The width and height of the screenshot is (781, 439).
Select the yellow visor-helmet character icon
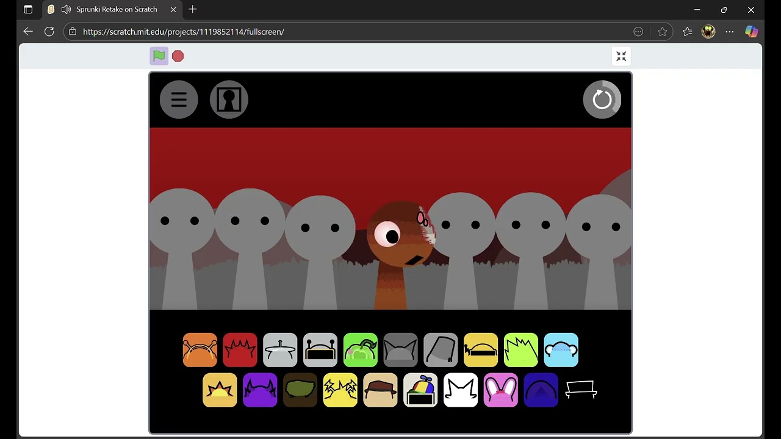(481, 350)
